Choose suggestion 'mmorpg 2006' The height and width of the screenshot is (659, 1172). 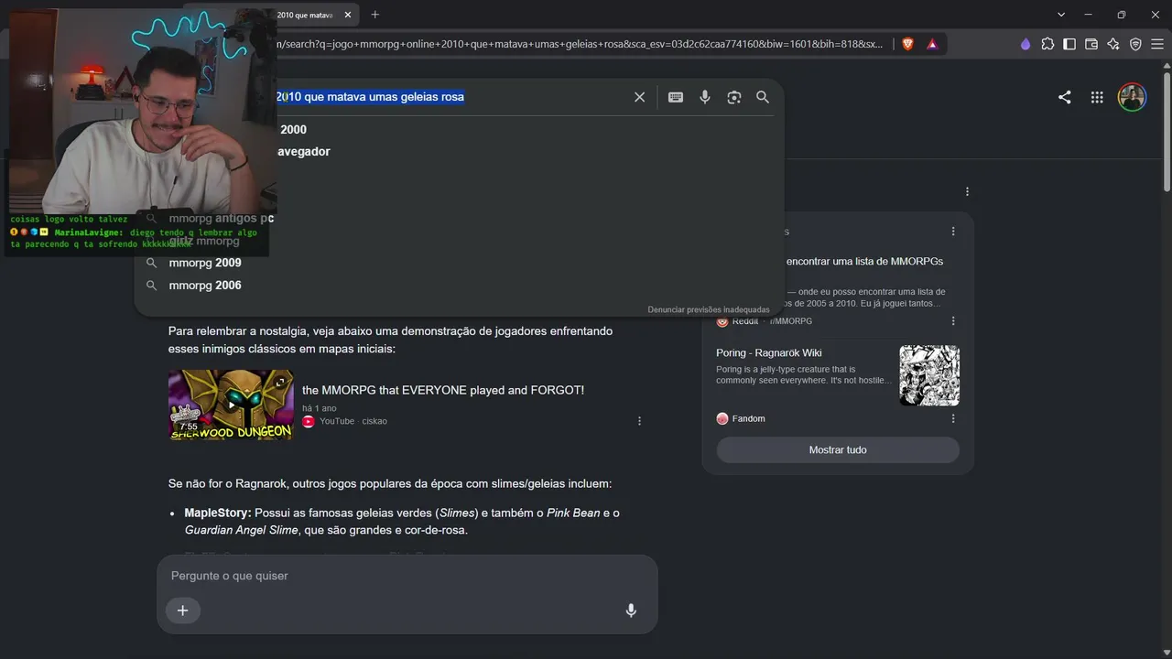[x=205, y=286]
